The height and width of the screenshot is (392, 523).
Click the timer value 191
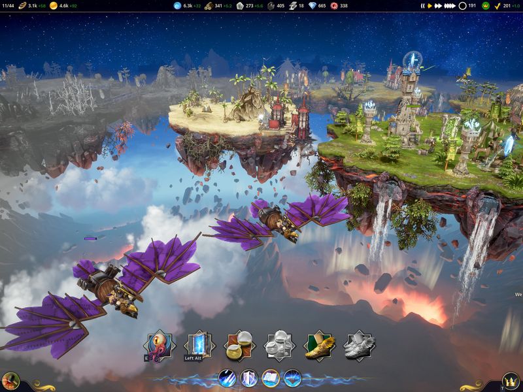[472, 6]
